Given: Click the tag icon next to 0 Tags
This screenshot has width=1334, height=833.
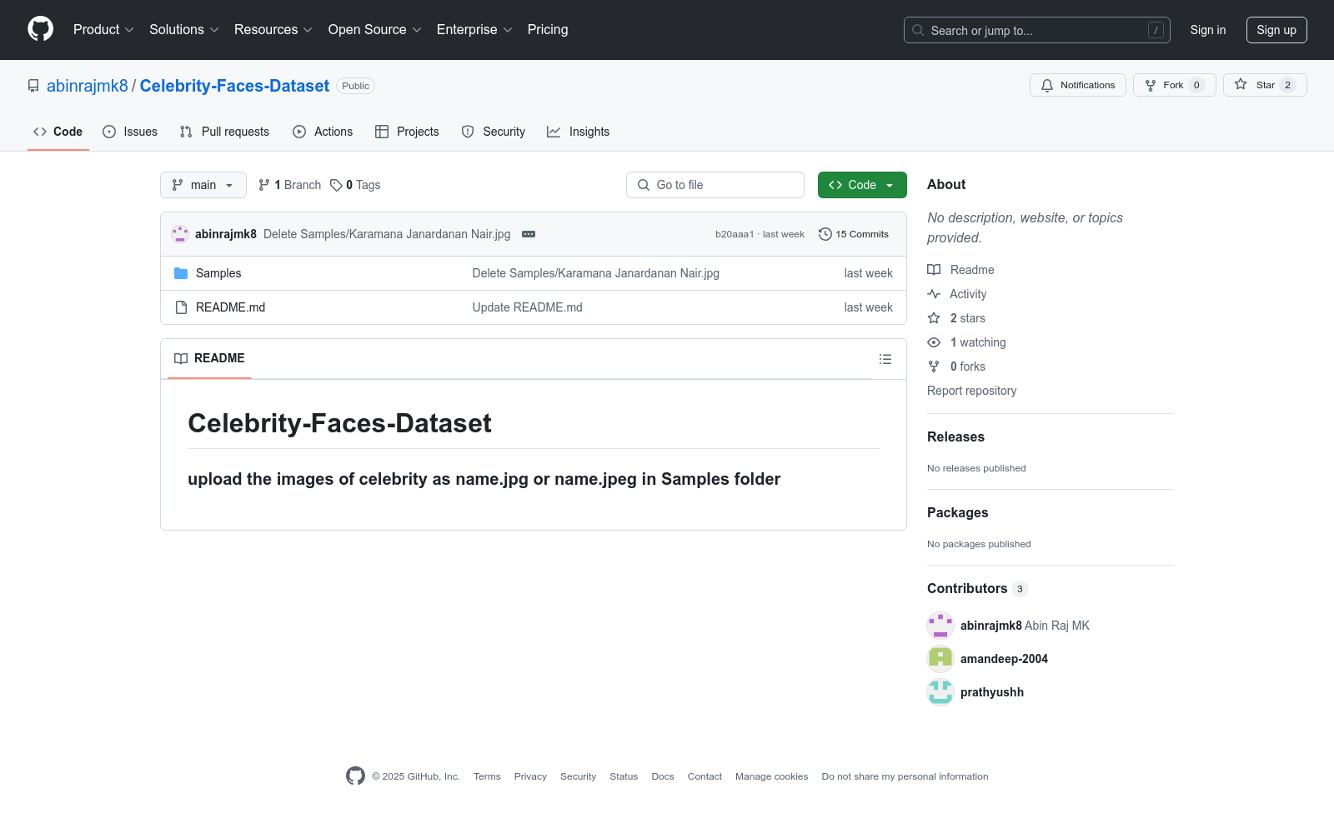Looking at the screenshot, I should (x=336, y=185).
